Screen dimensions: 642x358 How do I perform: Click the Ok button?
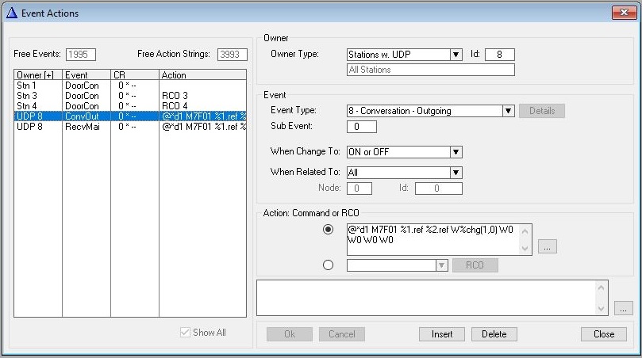[x=290, y=334]
